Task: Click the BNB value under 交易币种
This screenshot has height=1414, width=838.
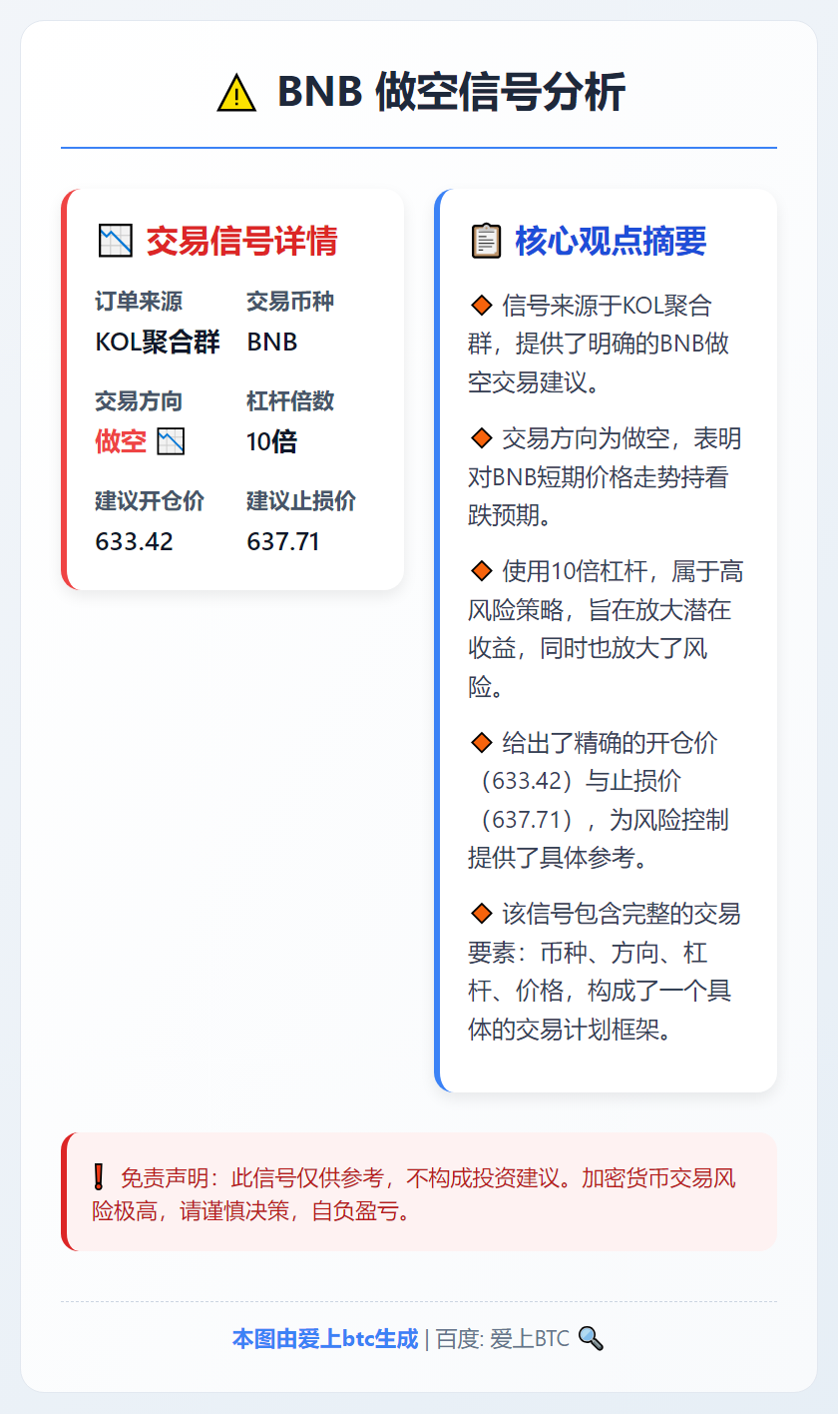Action: (272, 342)
